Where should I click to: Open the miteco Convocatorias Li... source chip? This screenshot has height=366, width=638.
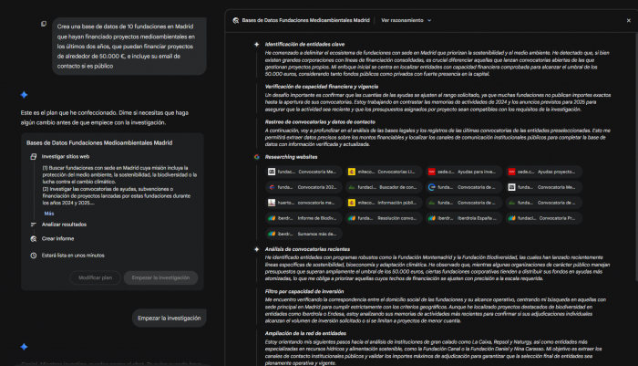point(383,172)
